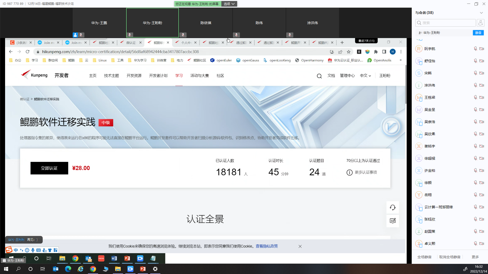Mute 华为-王盼盼 with 静音 button

pyautogui.click(x=478, y=33)
